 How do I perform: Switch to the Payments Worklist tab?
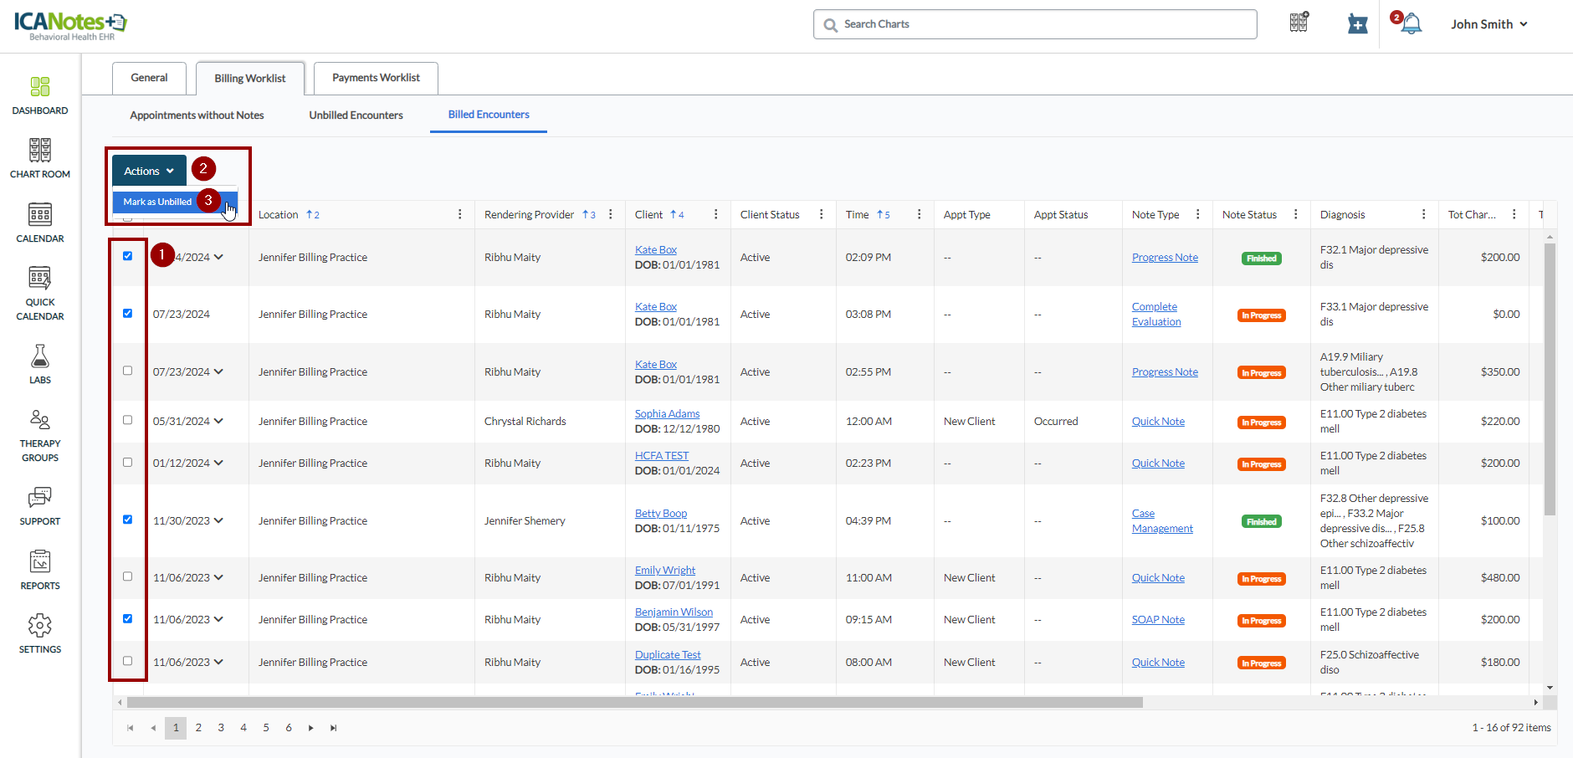[x=376, y=78]
